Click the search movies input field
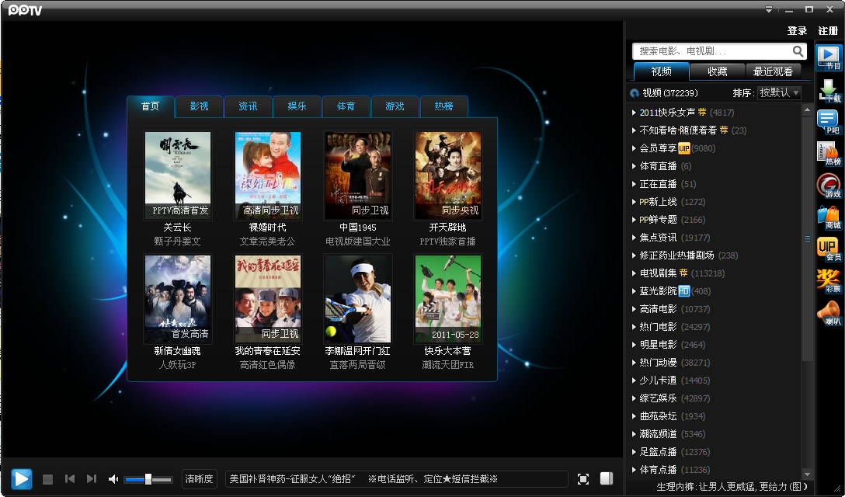The image size is (845, 497). click(x=711, y=51)
